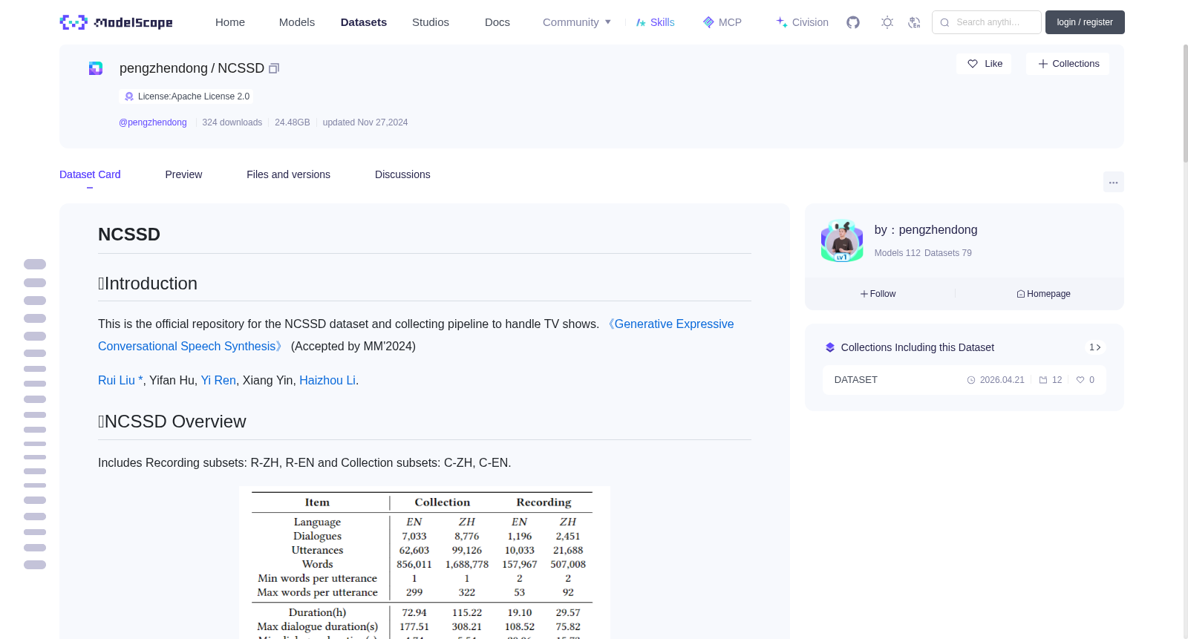Focus the search input field

[x=987, y=22]
